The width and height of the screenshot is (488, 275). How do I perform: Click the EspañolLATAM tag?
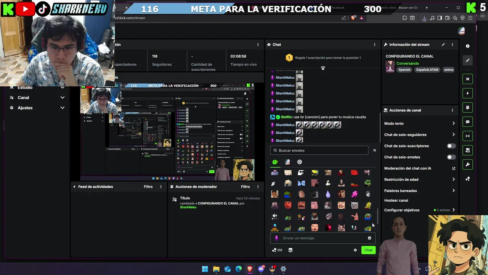pos(427,70)
